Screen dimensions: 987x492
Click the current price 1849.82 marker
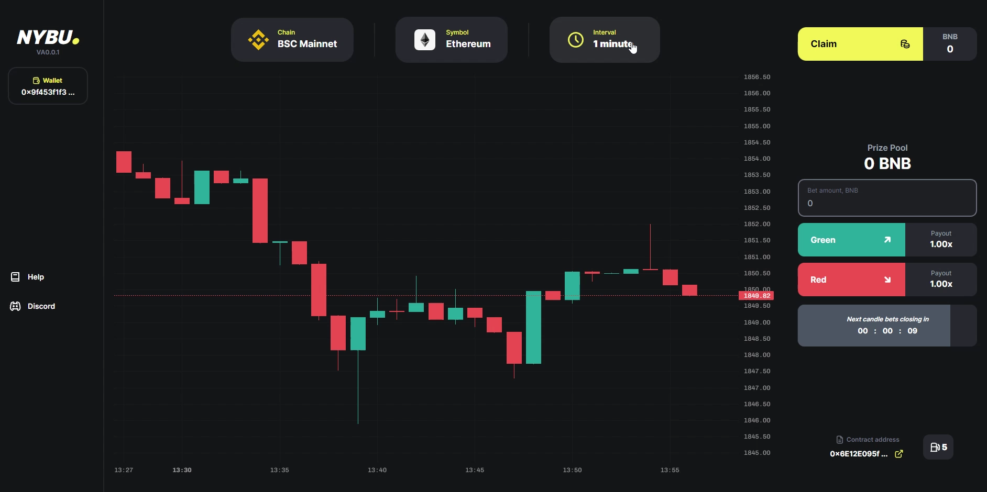(x=756, y=296)
